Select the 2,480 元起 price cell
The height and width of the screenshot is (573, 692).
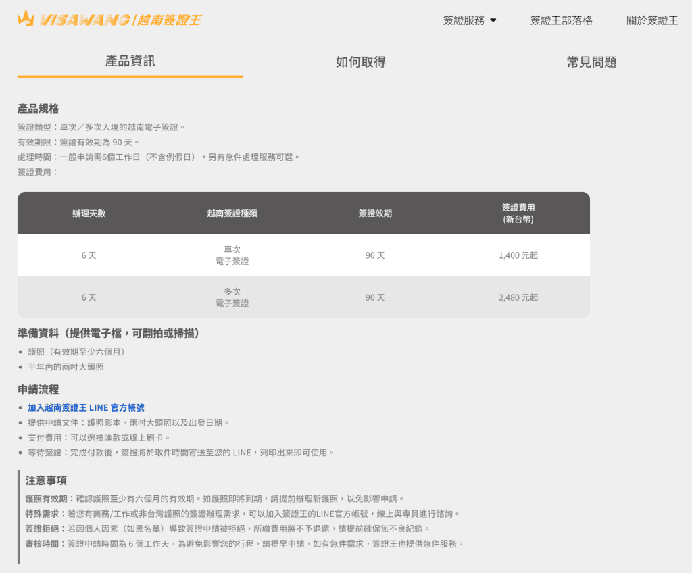tap(519, 297)
